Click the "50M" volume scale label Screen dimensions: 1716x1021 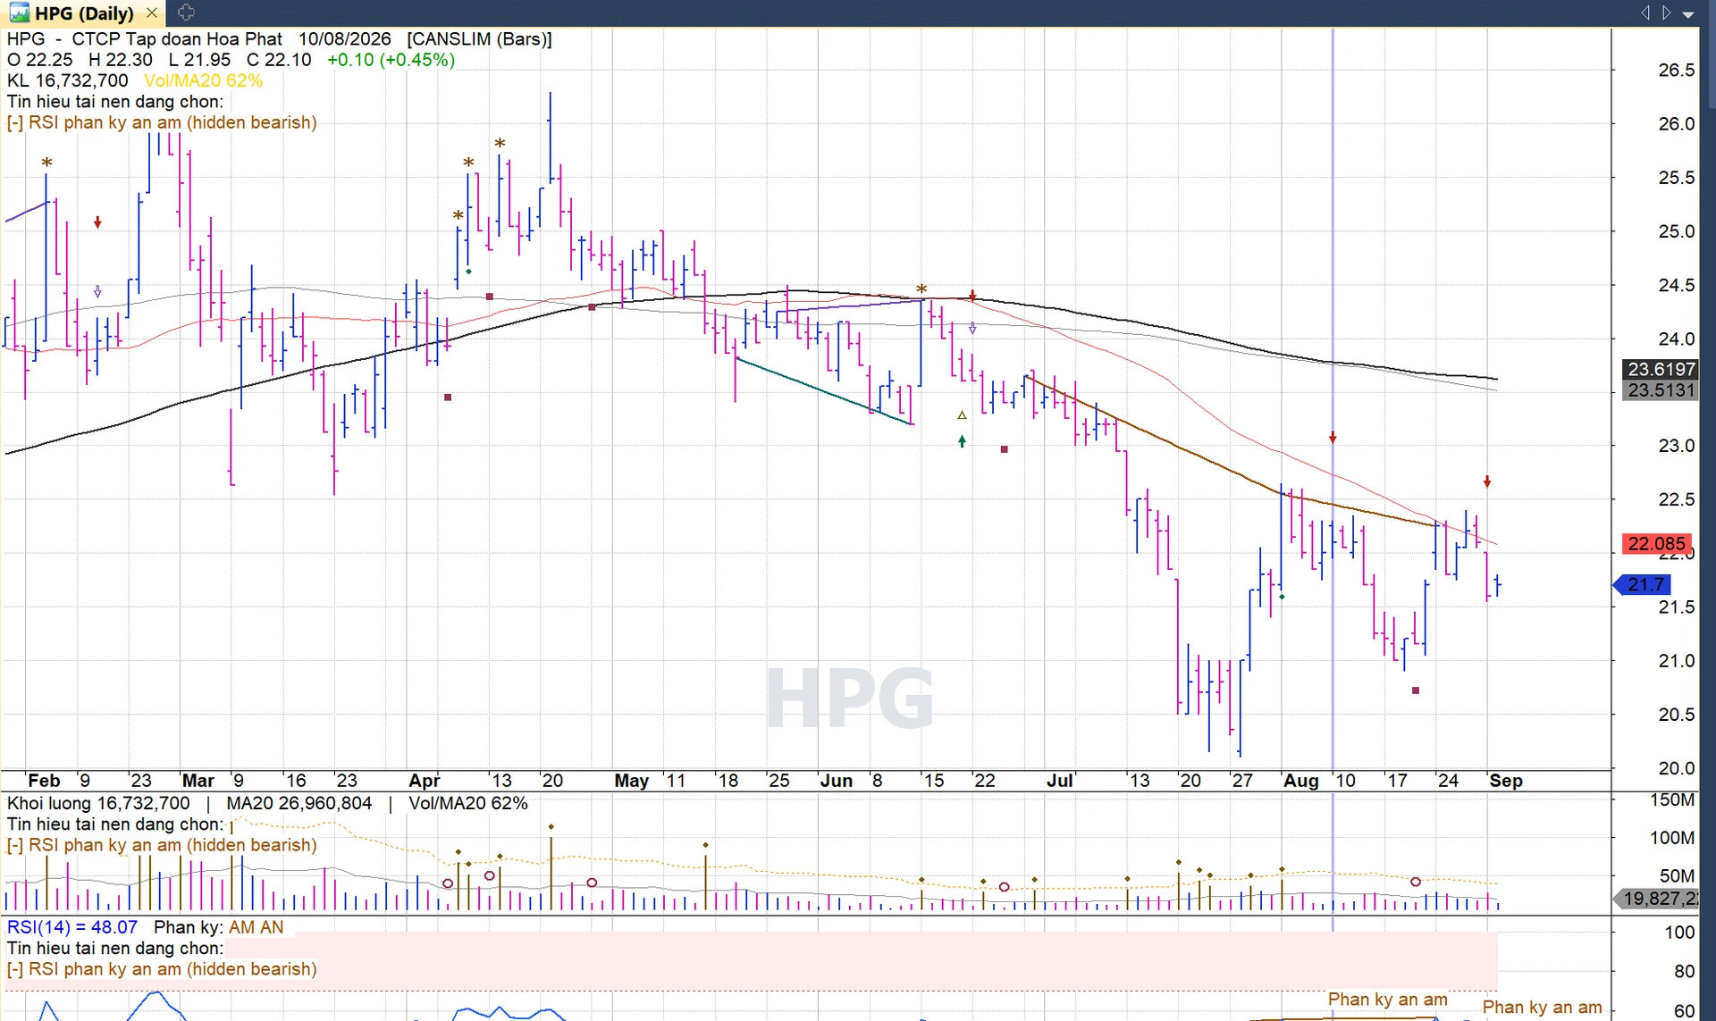click(x=1677, y=875)
